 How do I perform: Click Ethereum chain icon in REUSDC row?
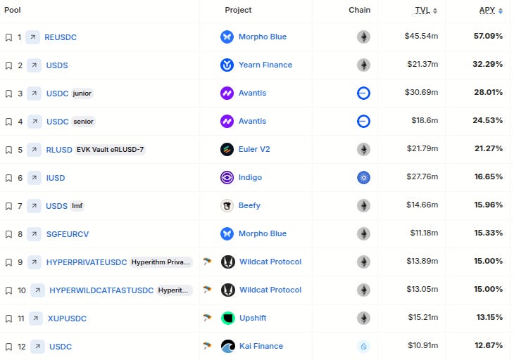point(363,37)
